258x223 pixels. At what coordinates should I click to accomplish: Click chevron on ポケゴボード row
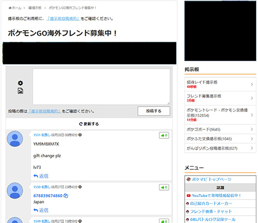click(x=252, y=129)
